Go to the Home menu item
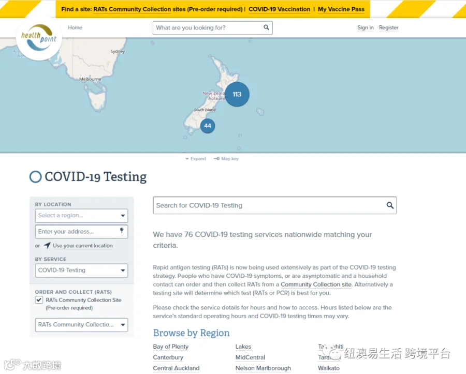Screen dimensions: 466x374 tap(75, 27)
